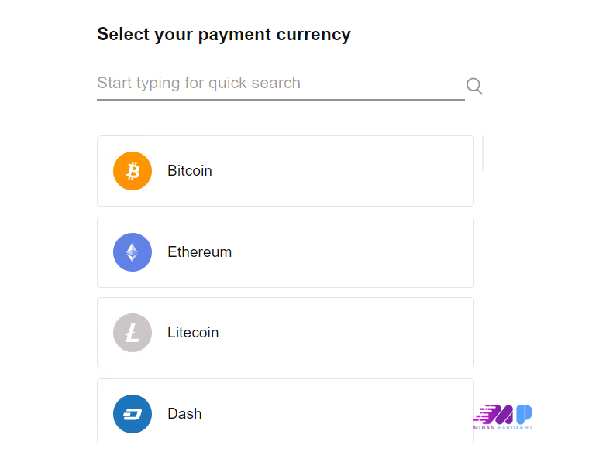Click the orange Bitcoin logo icon
The height and width of the screenshot is (472, 606).
pos(133,171)
